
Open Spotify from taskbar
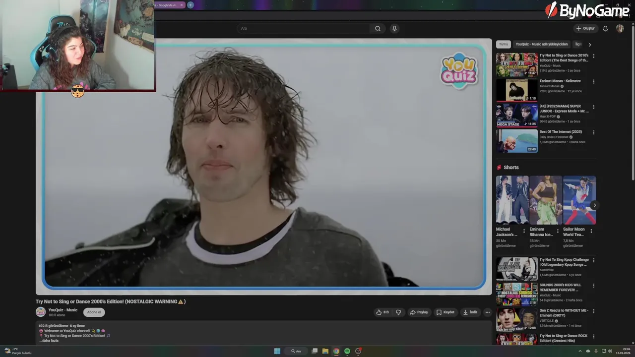tap(347, 351)
